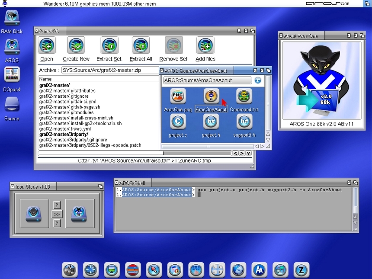Launch DOpus4 from the desktop
The height and width of the screenshot is (279, 372).
coord(12,74)
